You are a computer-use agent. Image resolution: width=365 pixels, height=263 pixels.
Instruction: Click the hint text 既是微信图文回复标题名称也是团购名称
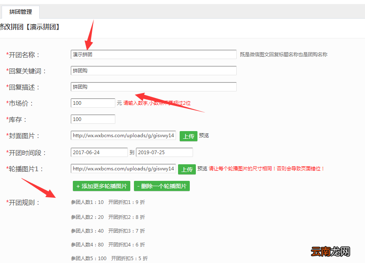point(284,55)
